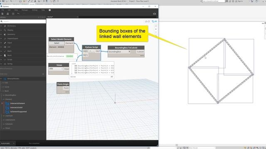
Task: Click the info alert icon beside Help
Action: (49, 10)
